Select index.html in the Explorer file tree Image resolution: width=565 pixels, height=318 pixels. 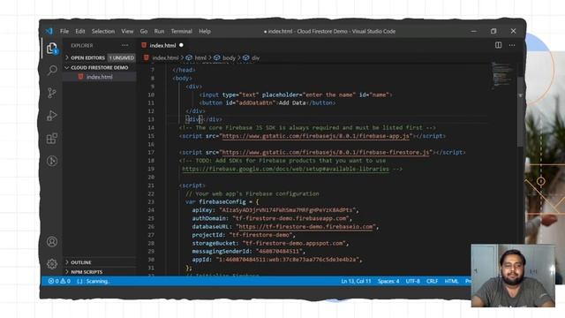(x=100, y=77)
